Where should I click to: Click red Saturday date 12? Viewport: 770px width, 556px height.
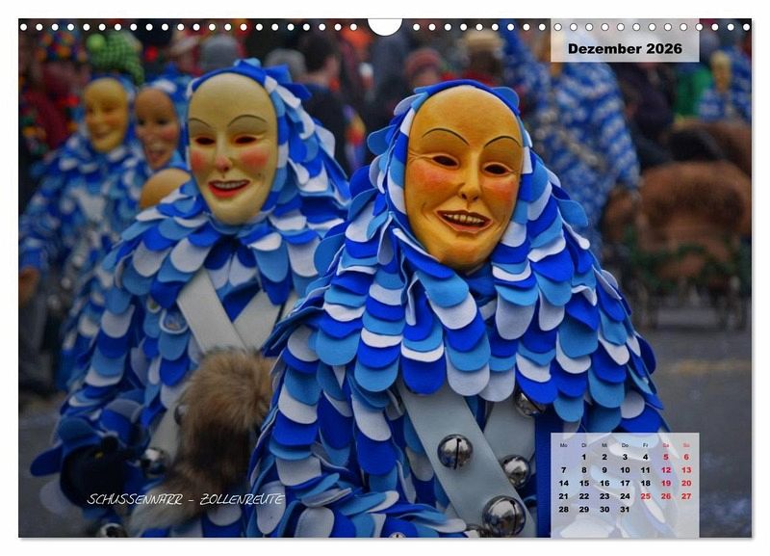[666, 470]
